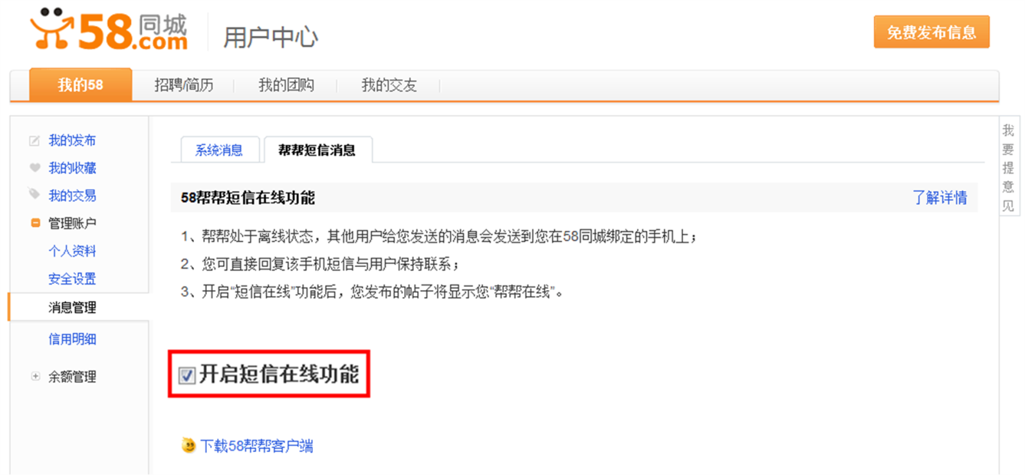Expand the 余额管理 section

pyautogui.click(x=35, y=376)
